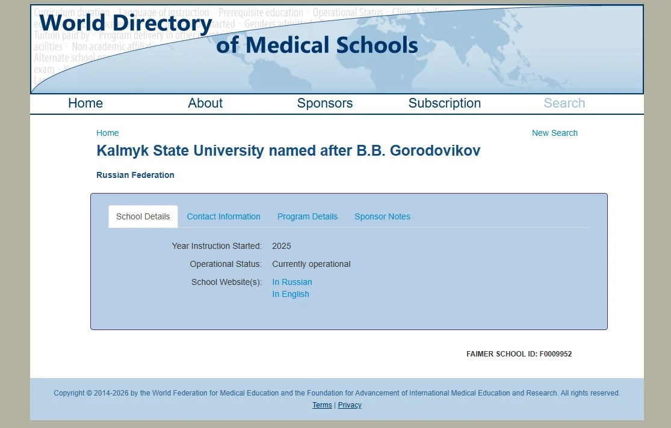Screen dimensions: 671x428
Task: Click the World Directory of Medical Schools logo title
Action: coord(229,34)
